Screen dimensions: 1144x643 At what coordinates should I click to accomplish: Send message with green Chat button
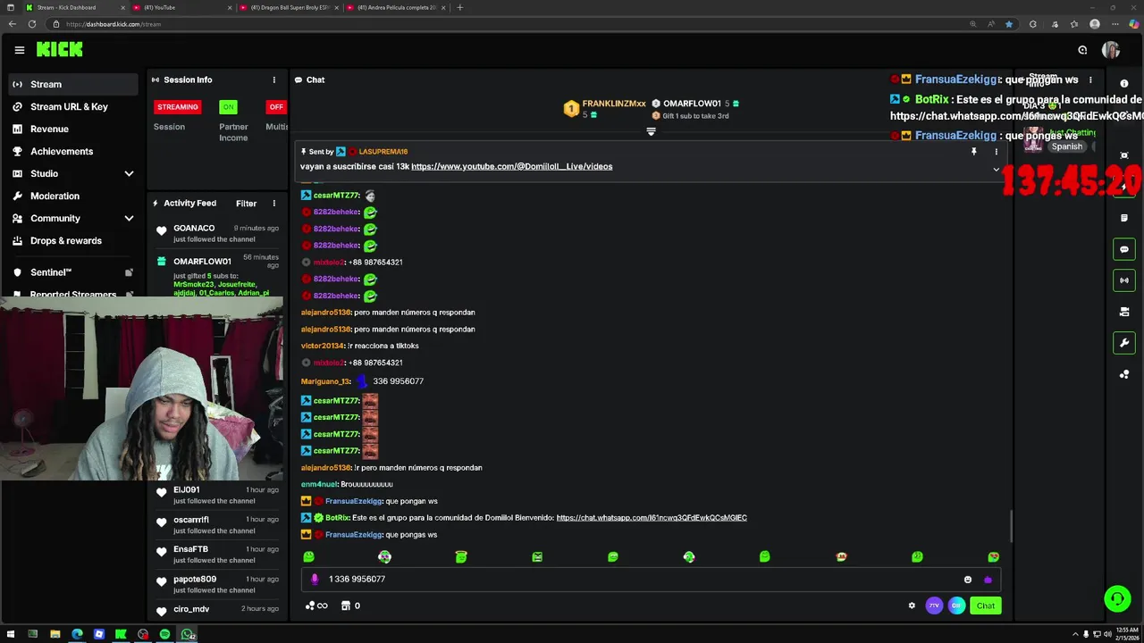(985, 605)
